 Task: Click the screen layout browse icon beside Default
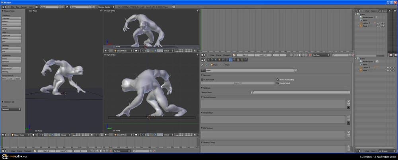pyautogui.click(x=37, y=7)
